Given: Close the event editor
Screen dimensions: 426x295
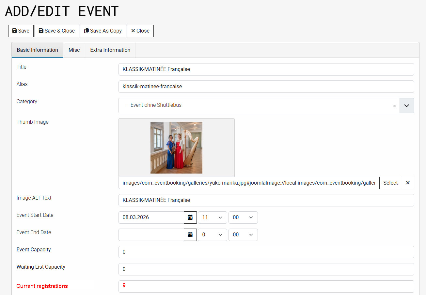Looking at the screenshot, I should (x=140, y=31).
